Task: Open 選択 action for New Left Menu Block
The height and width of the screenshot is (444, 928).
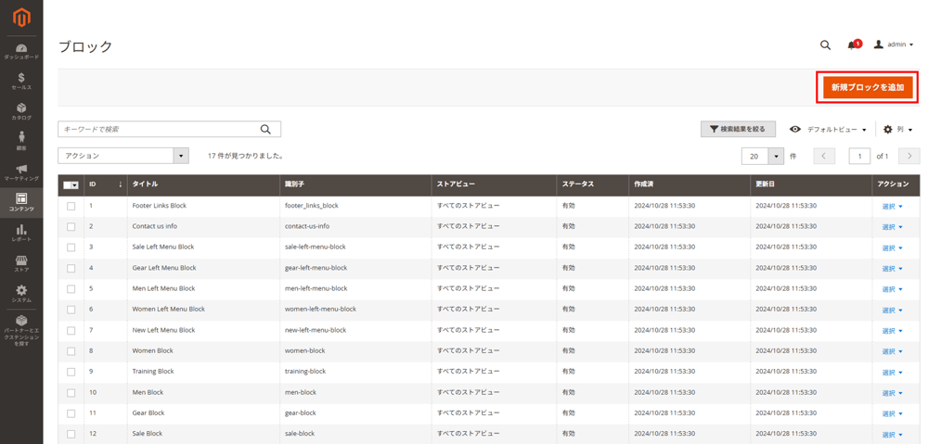Action: click(x=892, y=331)
